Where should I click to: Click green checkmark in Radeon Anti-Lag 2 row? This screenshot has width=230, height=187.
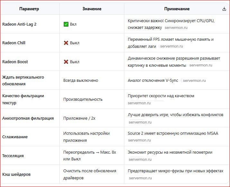point(66,24)
